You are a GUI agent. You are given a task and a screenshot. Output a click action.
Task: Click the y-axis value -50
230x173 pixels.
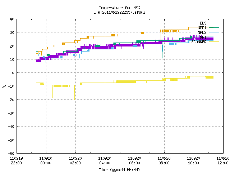coord(11,140)
